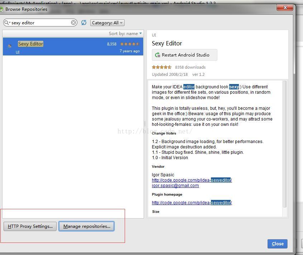303x255 pixels.
Task: Open the vendor code.google.com link under Igor Spasic
Action: (192, 180)
